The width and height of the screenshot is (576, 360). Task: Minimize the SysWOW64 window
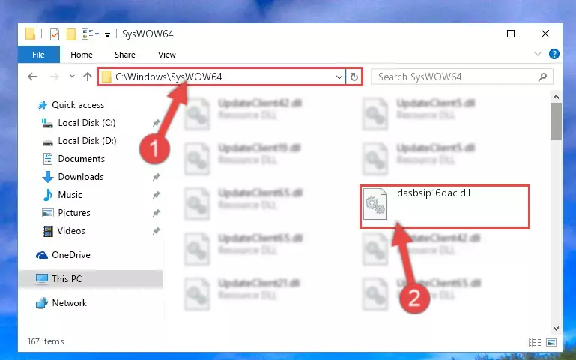[477, 34]
